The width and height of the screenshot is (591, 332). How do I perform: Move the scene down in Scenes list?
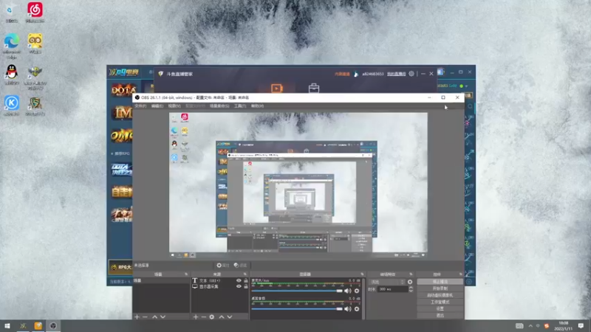click(x=163, y=317)
